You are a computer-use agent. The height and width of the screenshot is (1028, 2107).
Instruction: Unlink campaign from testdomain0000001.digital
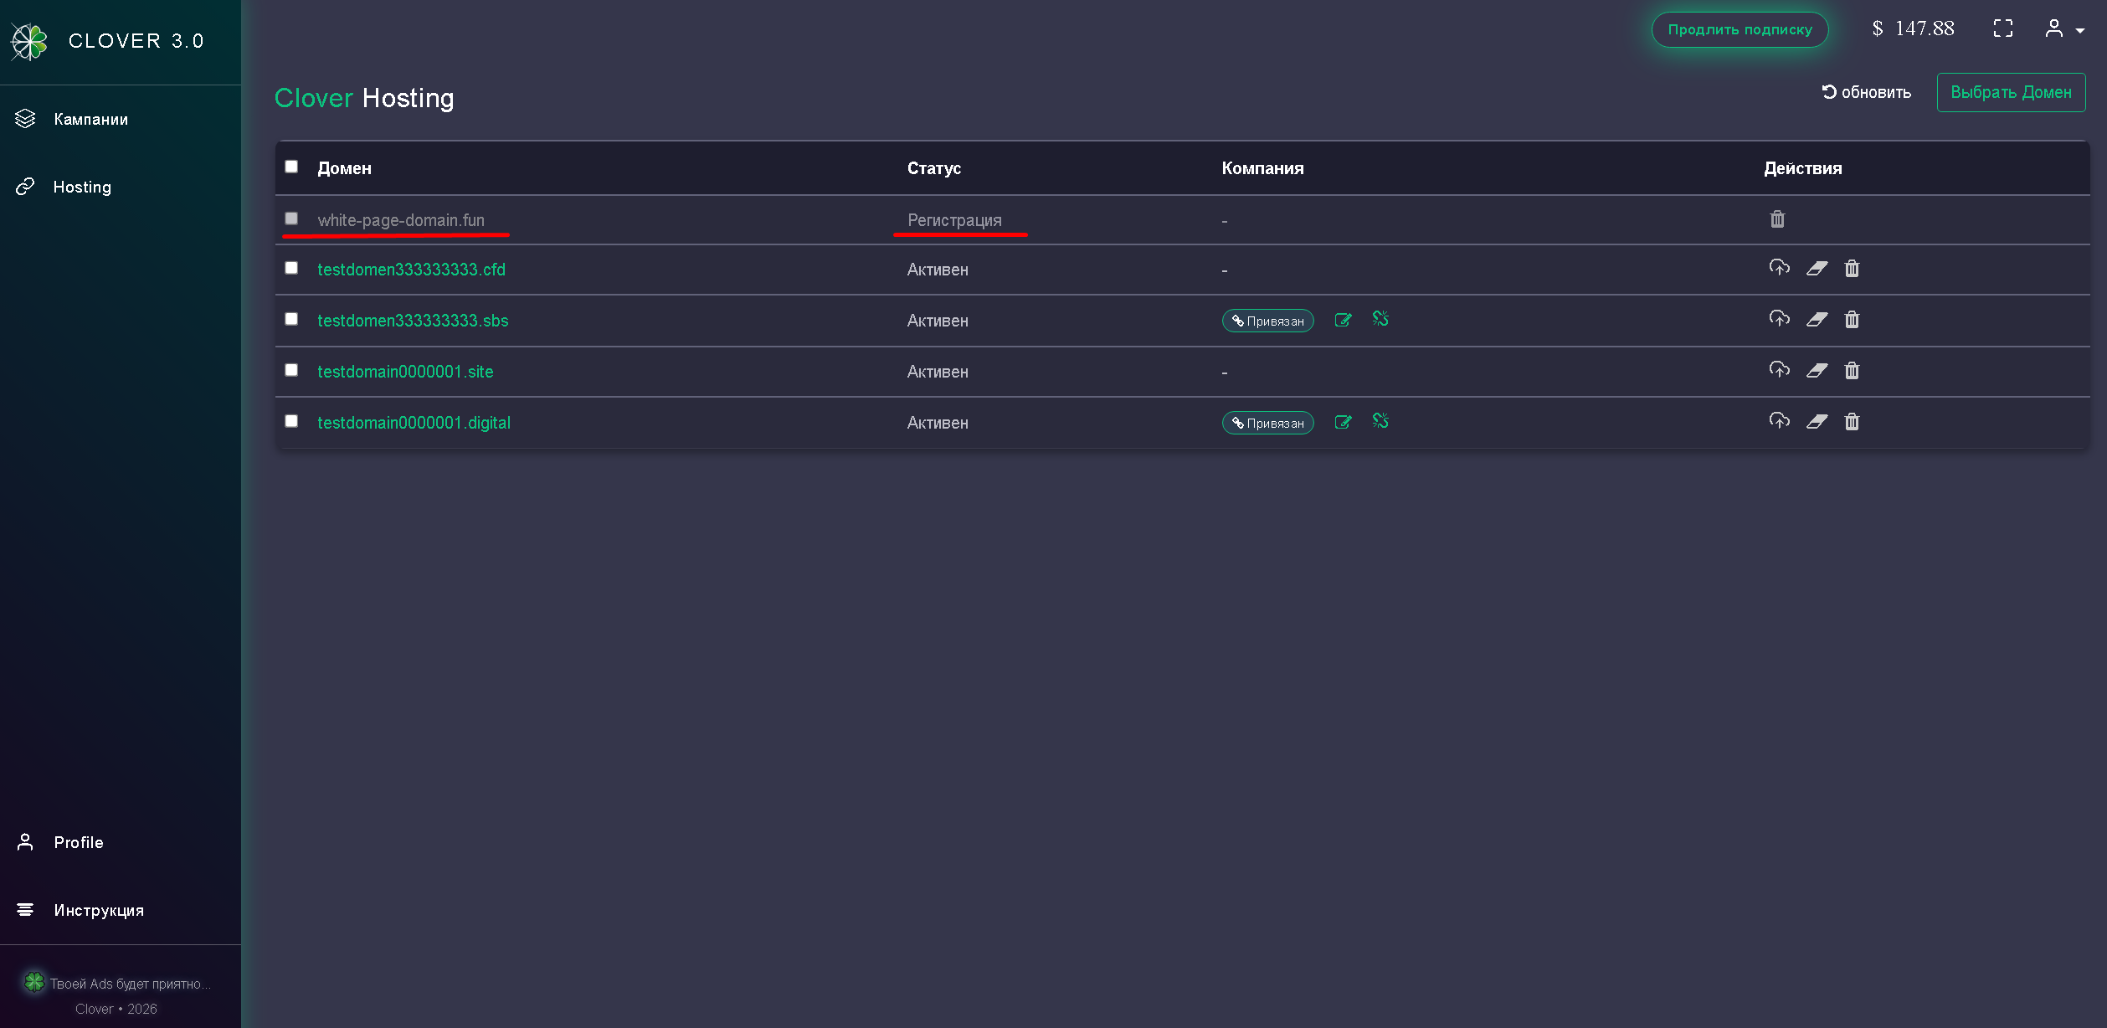tap(1380, 421)
